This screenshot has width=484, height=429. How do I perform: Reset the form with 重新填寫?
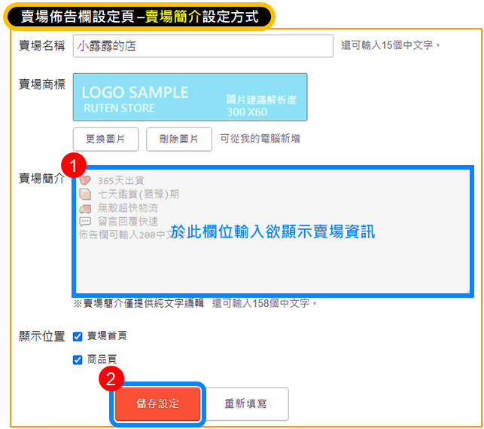[x=245, y=403]
